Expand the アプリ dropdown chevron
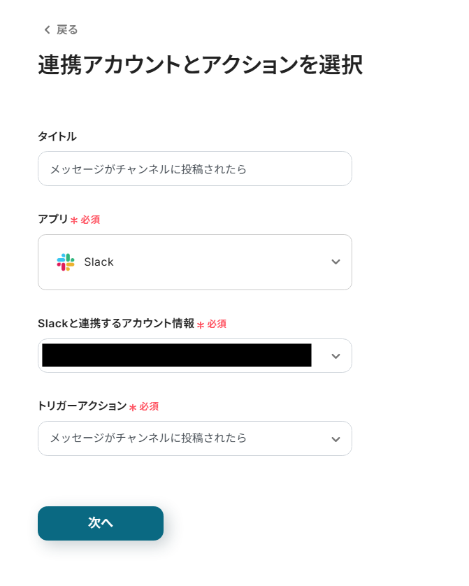Viewport: 469px width, 586px height. (335, 262)
